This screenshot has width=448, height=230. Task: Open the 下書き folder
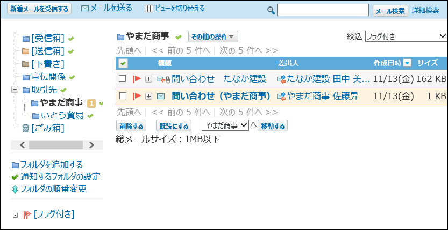pos(48,64)
